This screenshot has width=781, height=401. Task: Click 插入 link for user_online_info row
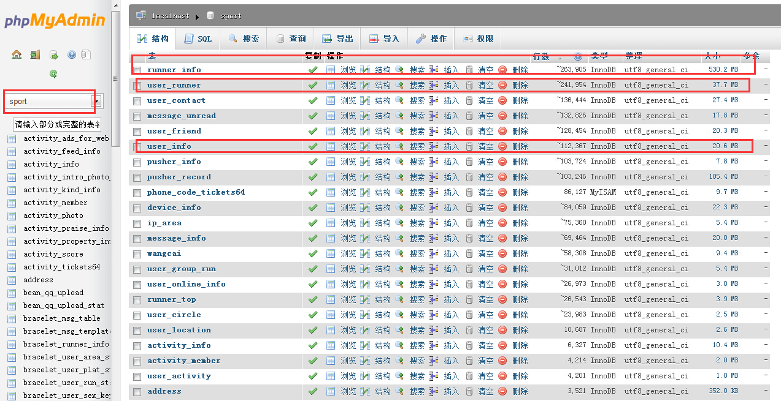(x=451, y=284)
